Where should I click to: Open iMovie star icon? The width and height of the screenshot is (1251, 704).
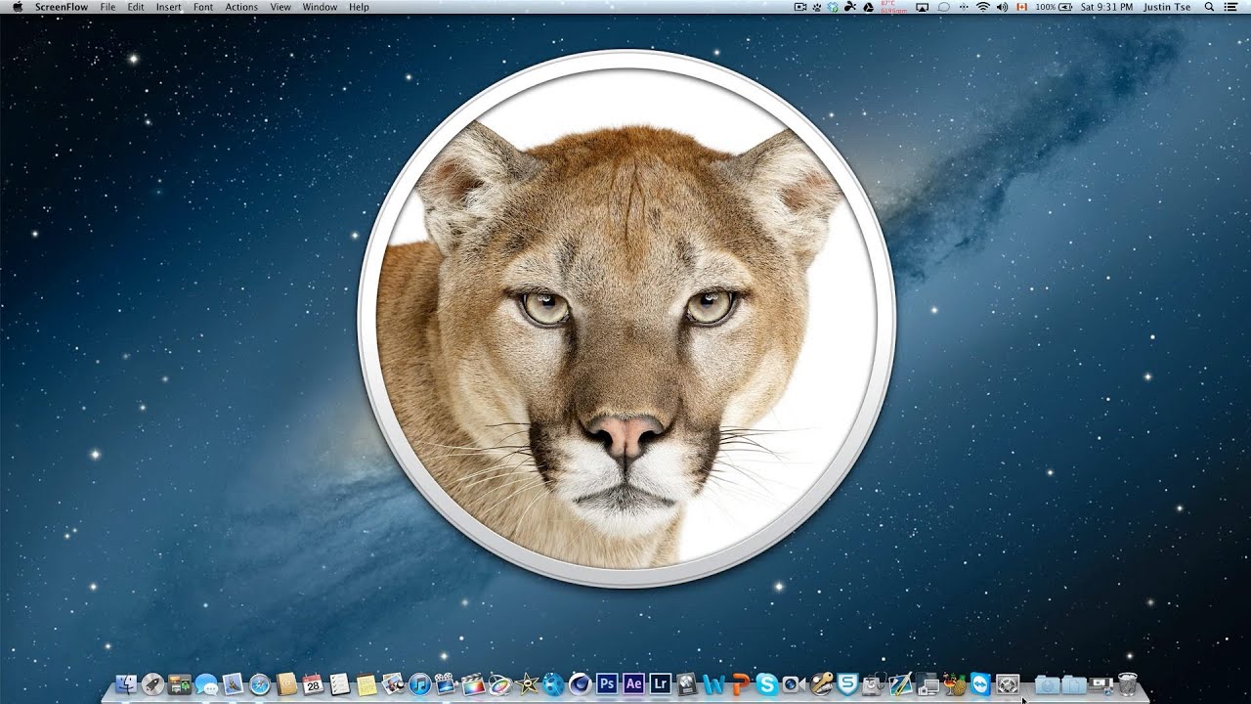(527, 684)
